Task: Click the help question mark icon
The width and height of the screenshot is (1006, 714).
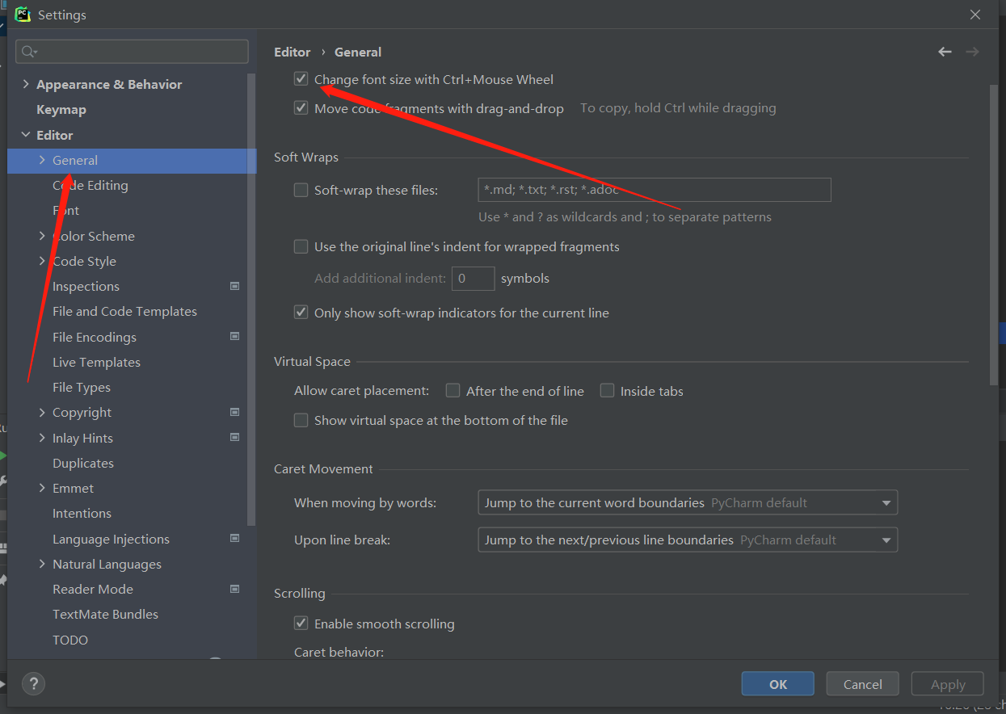Action: pos(33,683)
